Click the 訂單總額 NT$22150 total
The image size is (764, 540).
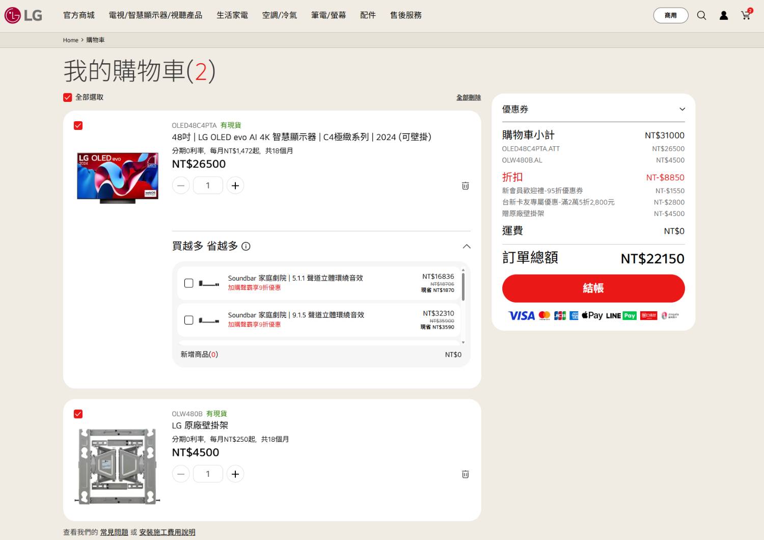point(593,258)
